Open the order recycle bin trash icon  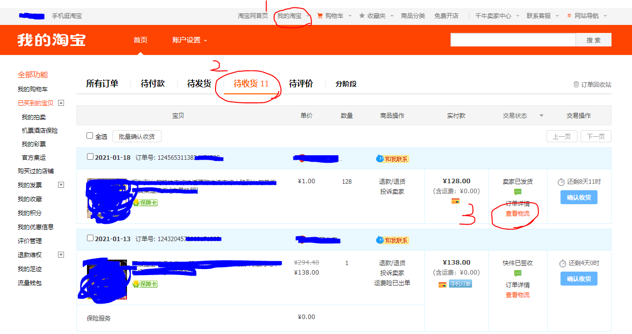coord(576,84)
